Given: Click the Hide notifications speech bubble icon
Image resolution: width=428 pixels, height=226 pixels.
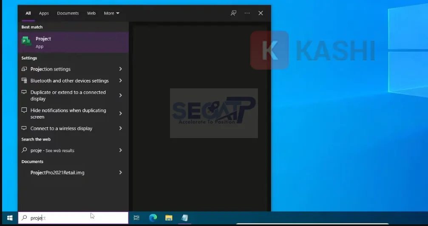Looking at the screenshot, I should [24, 110].
